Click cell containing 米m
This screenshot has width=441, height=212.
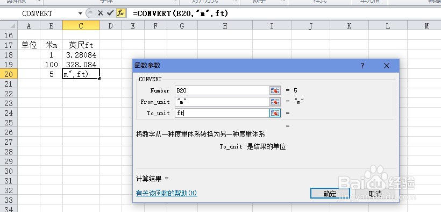(x=51, y=45)
